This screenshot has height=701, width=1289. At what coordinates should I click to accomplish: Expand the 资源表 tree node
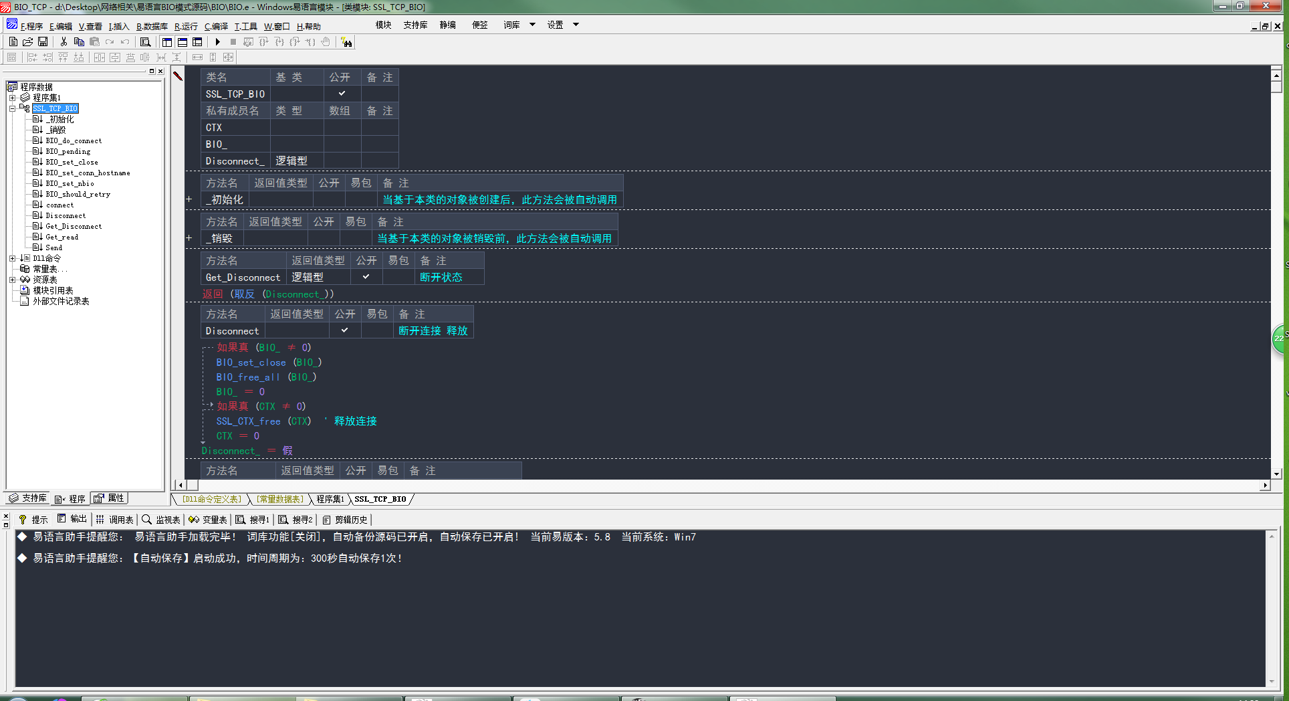pyautogui.click(x=12, y=280)
